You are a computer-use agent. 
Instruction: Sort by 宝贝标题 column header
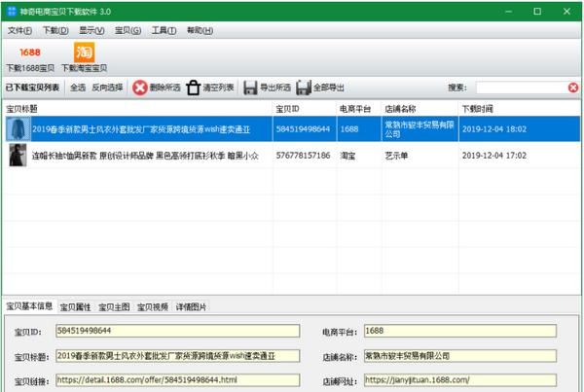[x=137, y=109]
